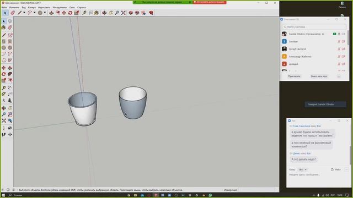Open the Edit menu (Изменить)
The image size is (353, 198).
[x=14, y=7]
